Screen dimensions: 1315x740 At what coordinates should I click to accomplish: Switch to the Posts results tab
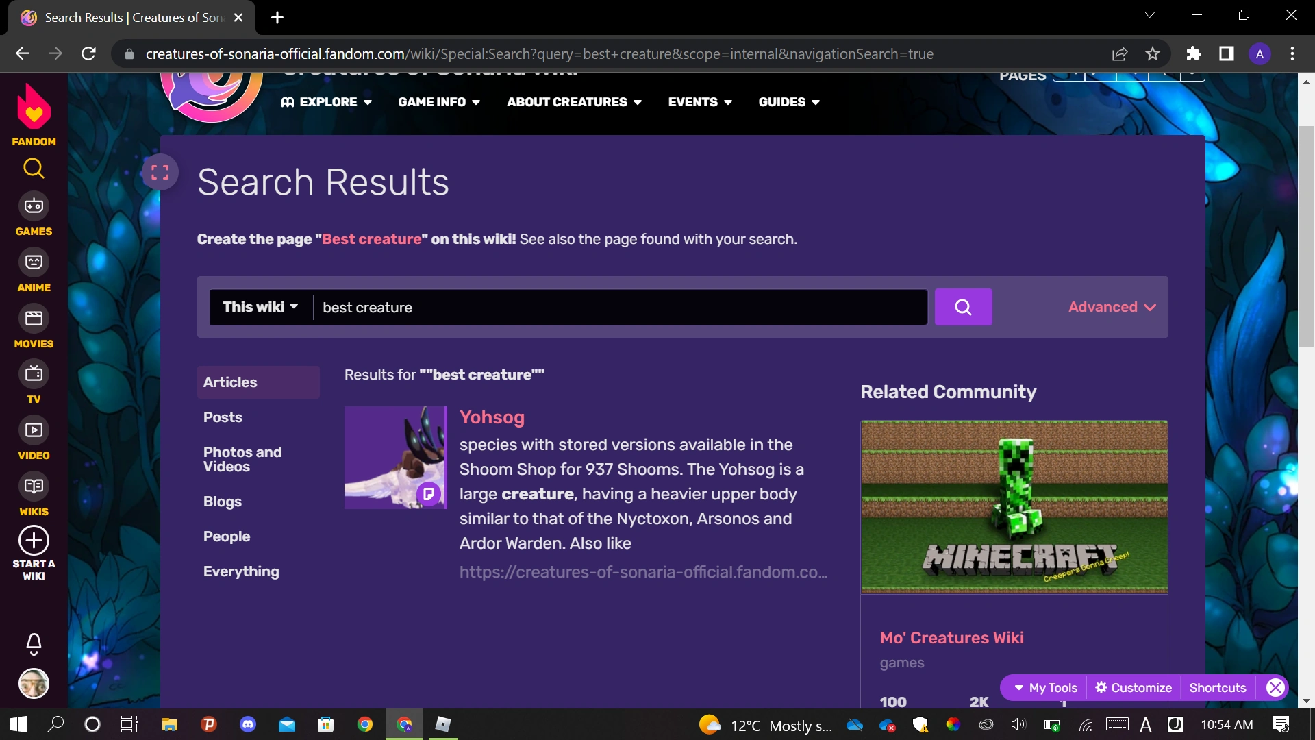(223, 417)
